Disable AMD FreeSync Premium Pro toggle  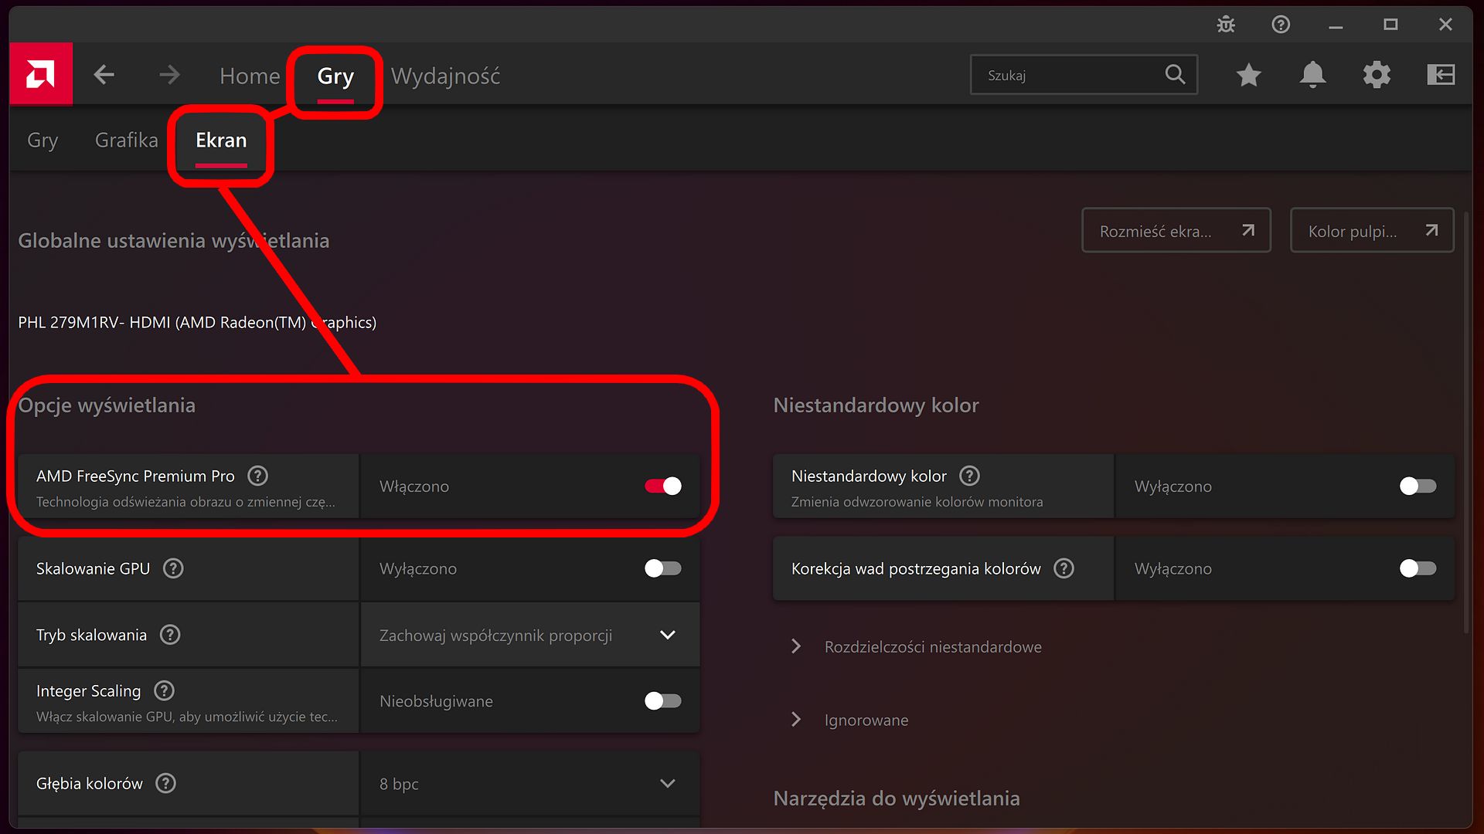pyautogui.click(x=663, y=486)
